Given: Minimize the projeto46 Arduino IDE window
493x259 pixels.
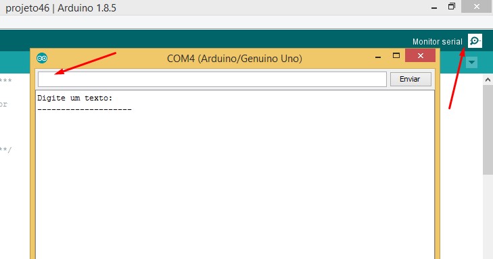Looking at the screenshot, I should coord(434,7).
